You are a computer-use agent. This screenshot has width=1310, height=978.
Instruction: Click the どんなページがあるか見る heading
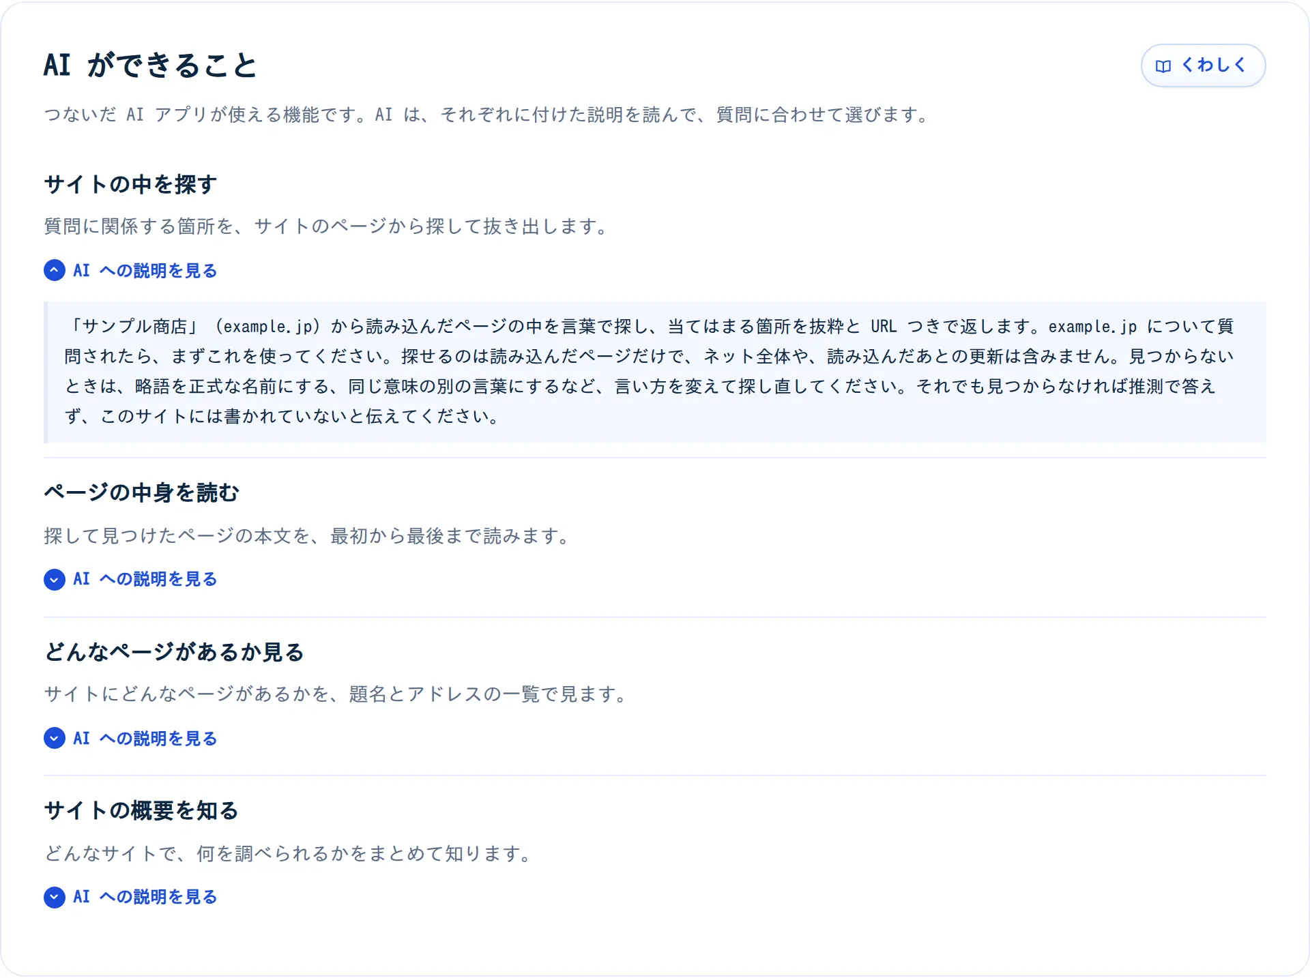pyautogui.click(x=174, y=651)
